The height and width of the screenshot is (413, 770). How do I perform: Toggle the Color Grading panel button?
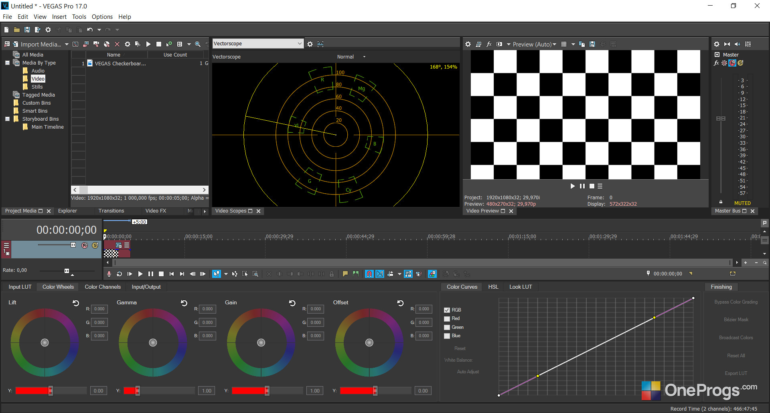pyautogui.click(x=432, y=274)
